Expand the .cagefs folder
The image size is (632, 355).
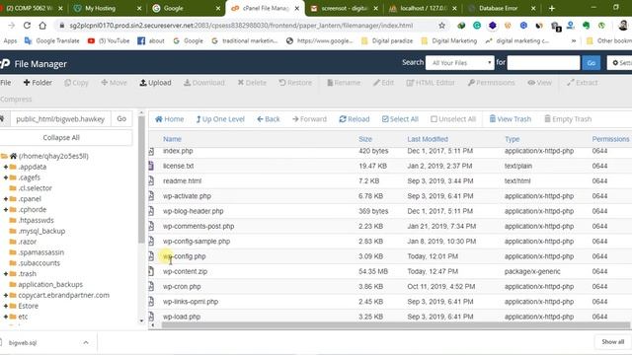point(6,177)
